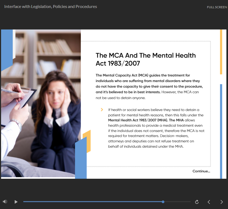
Task: Enter FULL SCREEN mode
Action: pyautogui.click(x=217, y=7)
